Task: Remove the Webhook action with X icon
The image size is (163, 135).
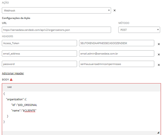Action: 115,10
